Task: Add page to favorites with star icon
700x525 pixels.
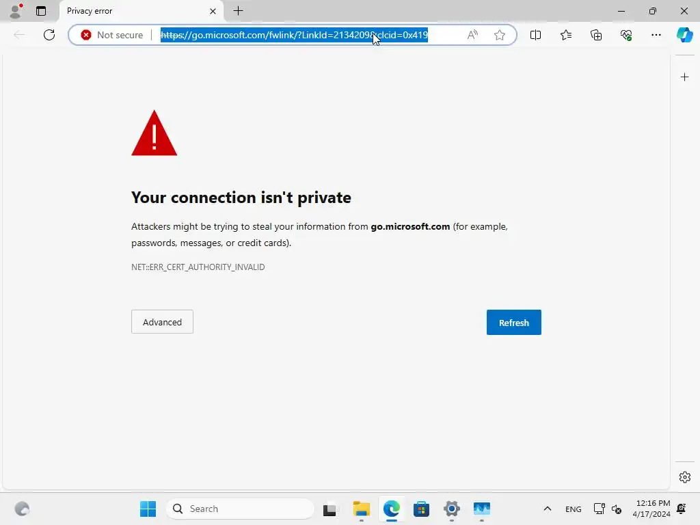Action: click(500, 35)
